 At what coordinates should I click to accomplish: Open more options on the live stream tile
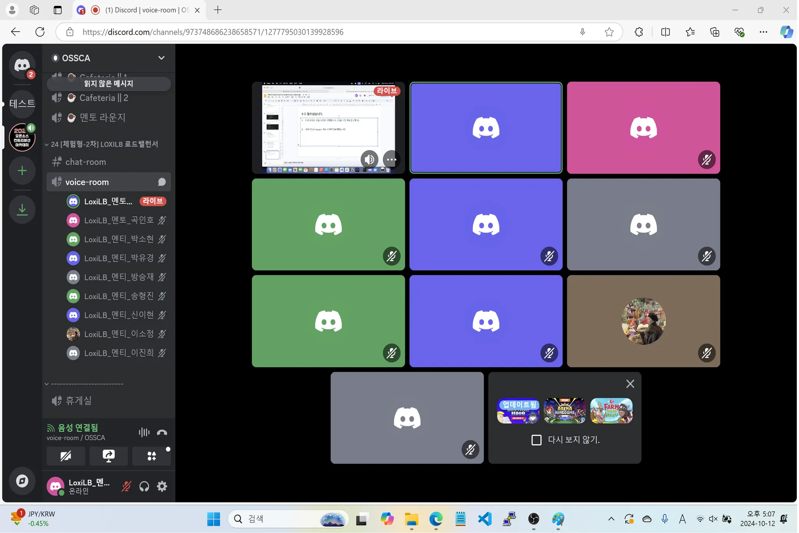click(x=391, y=159)
